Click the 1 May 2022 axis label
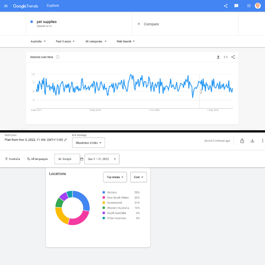Image resolution: width=265 pixels, height=265 pixels. [213, 110]
